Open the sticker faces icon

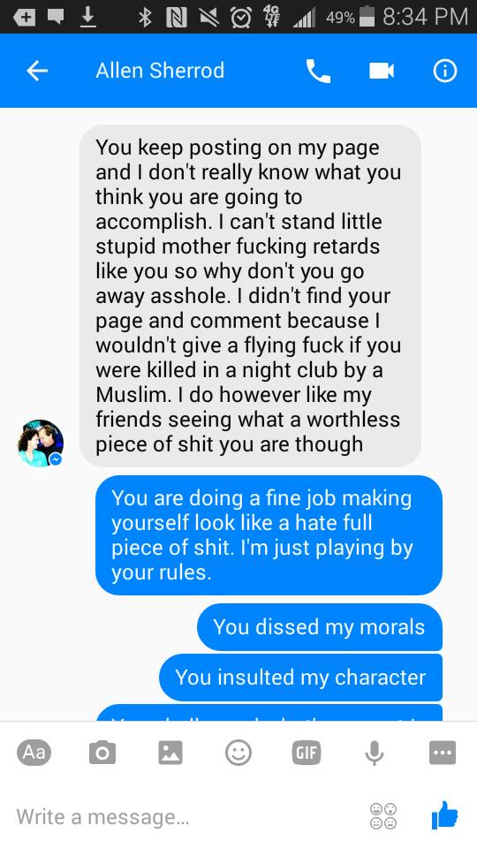[382, 816]
